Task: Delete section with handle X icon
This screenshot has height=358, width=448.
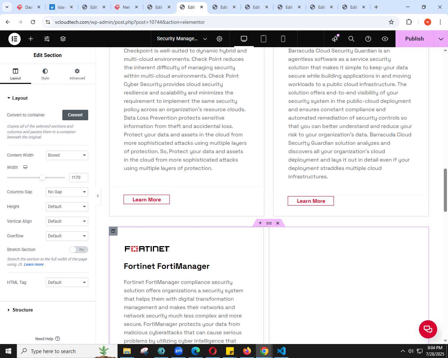Action: [278, 223]
